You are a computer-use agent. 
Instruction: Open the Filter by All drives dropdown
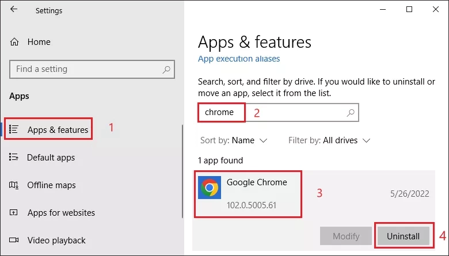coord(329,140)
